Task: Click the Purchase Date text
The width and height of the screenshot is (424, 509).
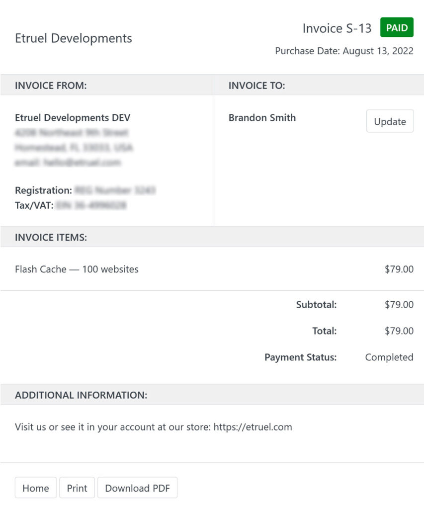Action: [x=344, y=51]
